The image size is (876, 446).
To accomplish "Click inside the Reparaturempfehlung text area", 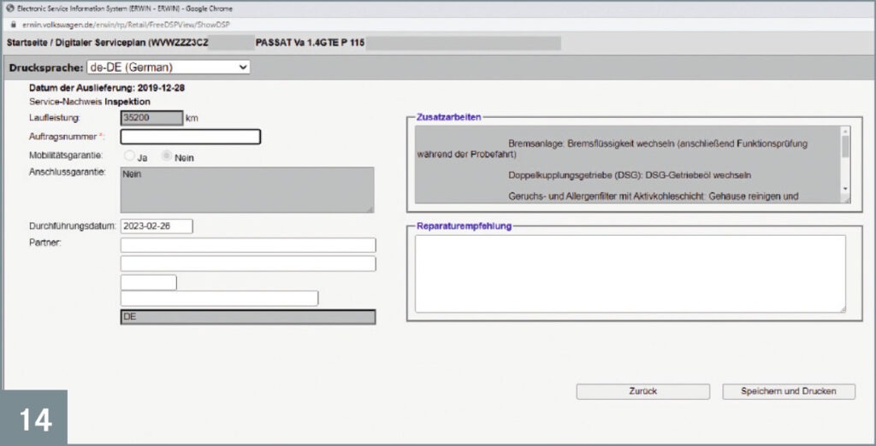I will tap(629, 273).
